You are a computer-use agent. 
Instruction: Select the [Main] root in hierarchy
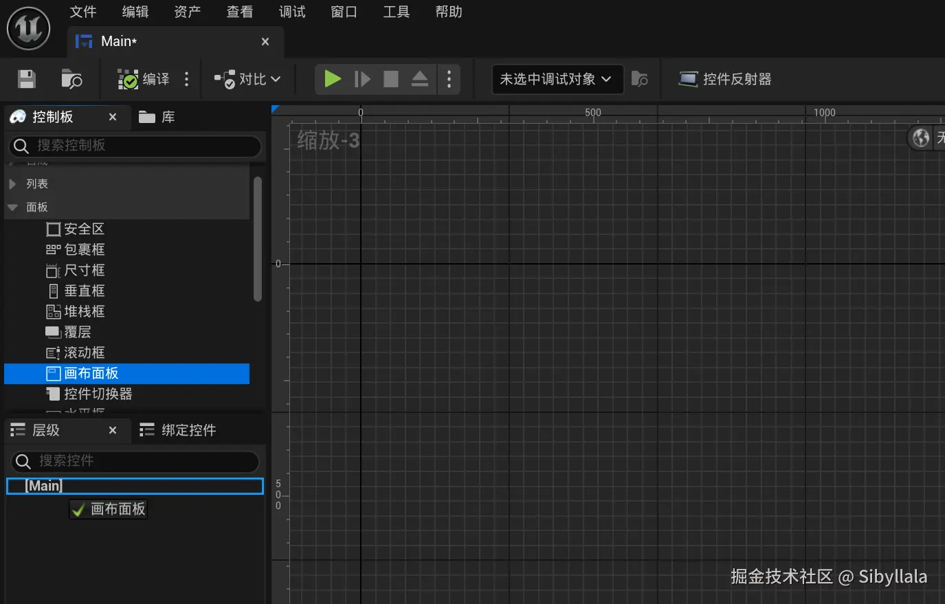135,486
